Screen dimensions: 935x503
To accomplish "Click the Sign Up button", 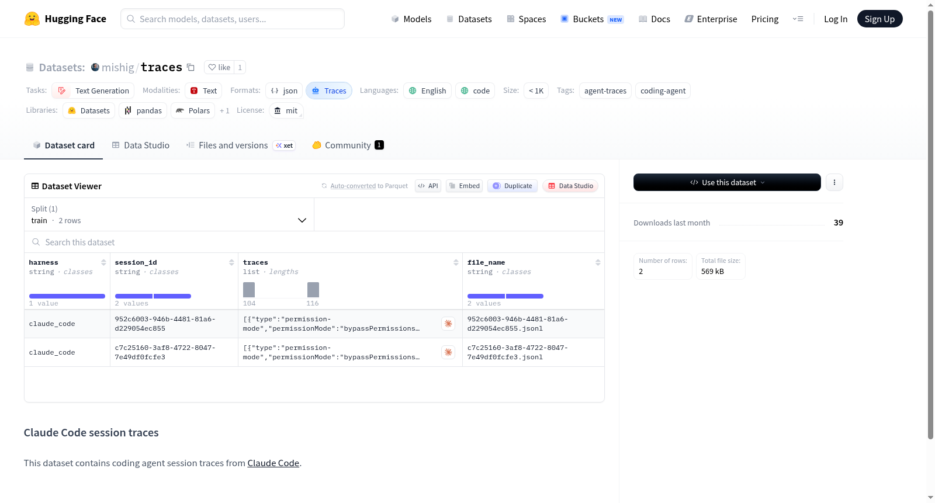I will coord(879,19).
